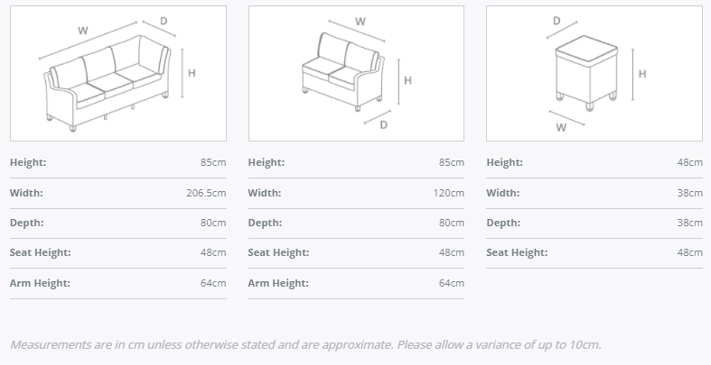Screen dimensions: 711x365
Task: Click the two-seater sofa's 64cm arm height value
Action: coord(452,283)
